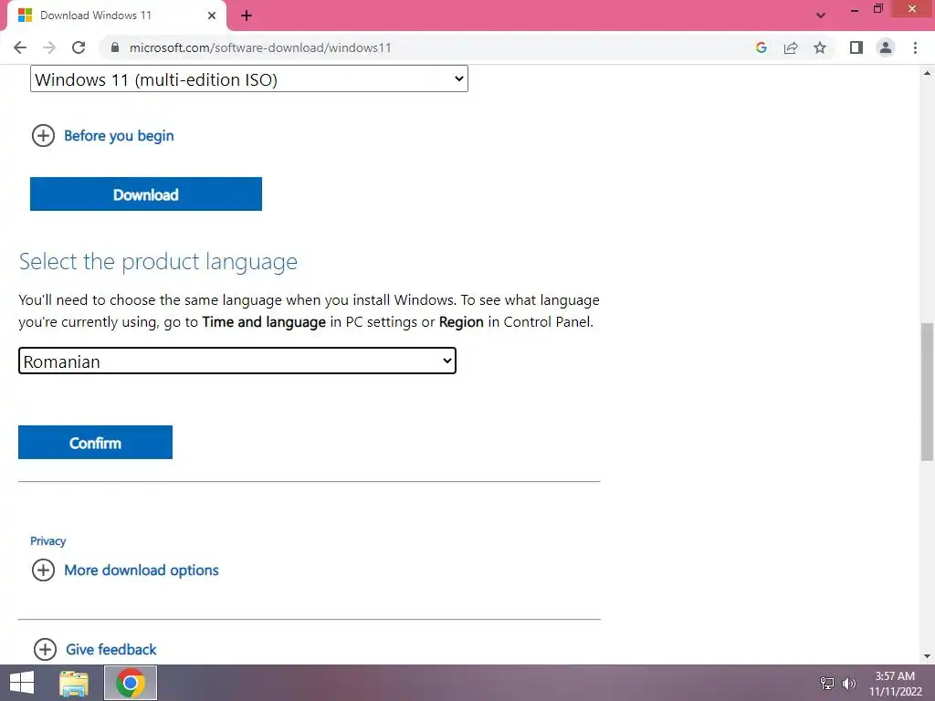The width and height of the screenshot is (935, 701).
Task: Open the Windows Start menu
Action: [x=22, y=683]
